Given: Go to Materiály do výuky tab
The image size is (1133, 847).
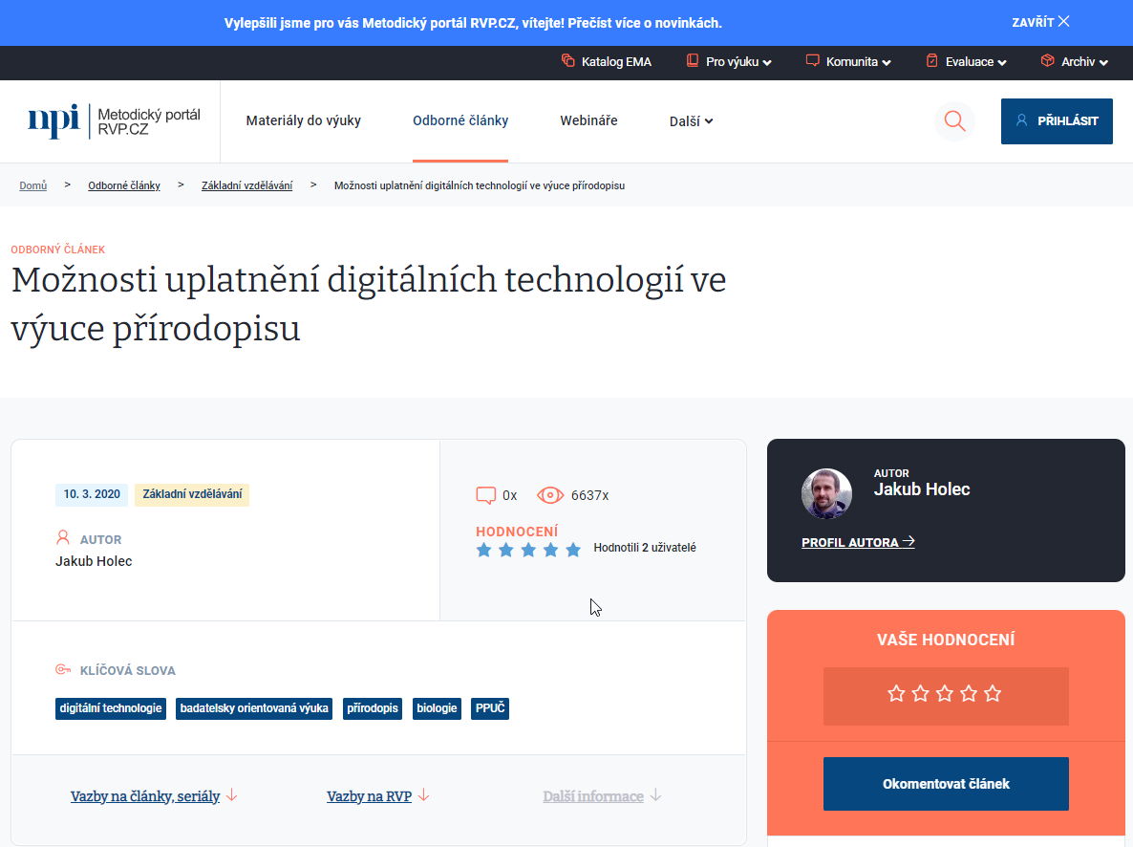Looking at the screenshot, I should [x=303, y=121].
